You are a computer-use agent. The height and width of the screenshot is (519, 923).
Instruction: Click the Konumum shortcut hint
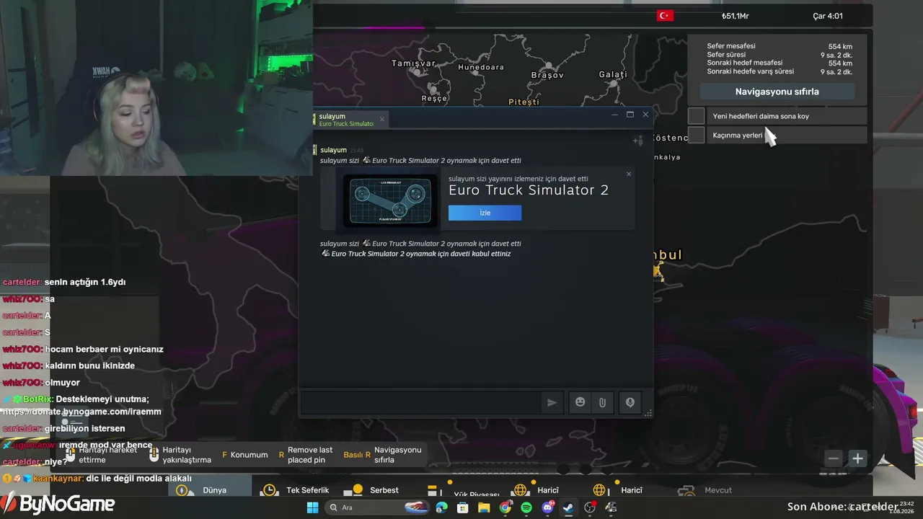pos(244,455)
